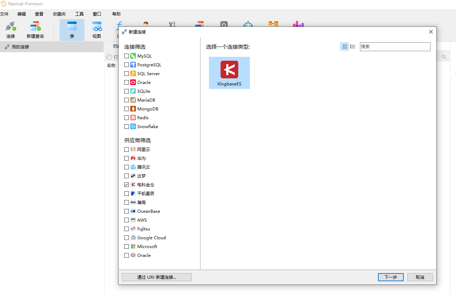Click the AWS vendor logo
The width and height of the screenshot is (456, 295).
pyautogui.click(x=133, y=220)
